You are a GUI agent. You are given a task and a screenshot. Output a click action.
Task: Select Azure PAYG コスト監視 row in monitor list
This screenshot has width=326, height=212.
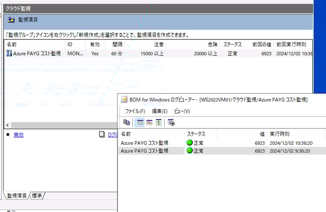158,54
